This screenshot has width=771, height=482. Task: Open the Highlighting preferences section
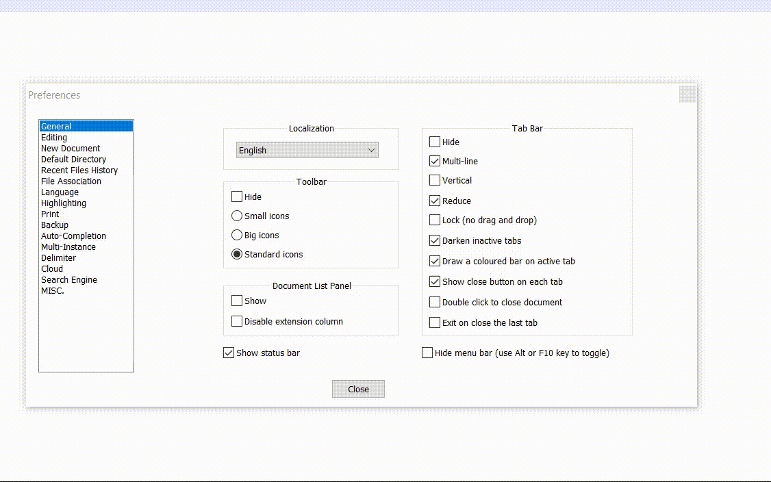pos(64,203)
